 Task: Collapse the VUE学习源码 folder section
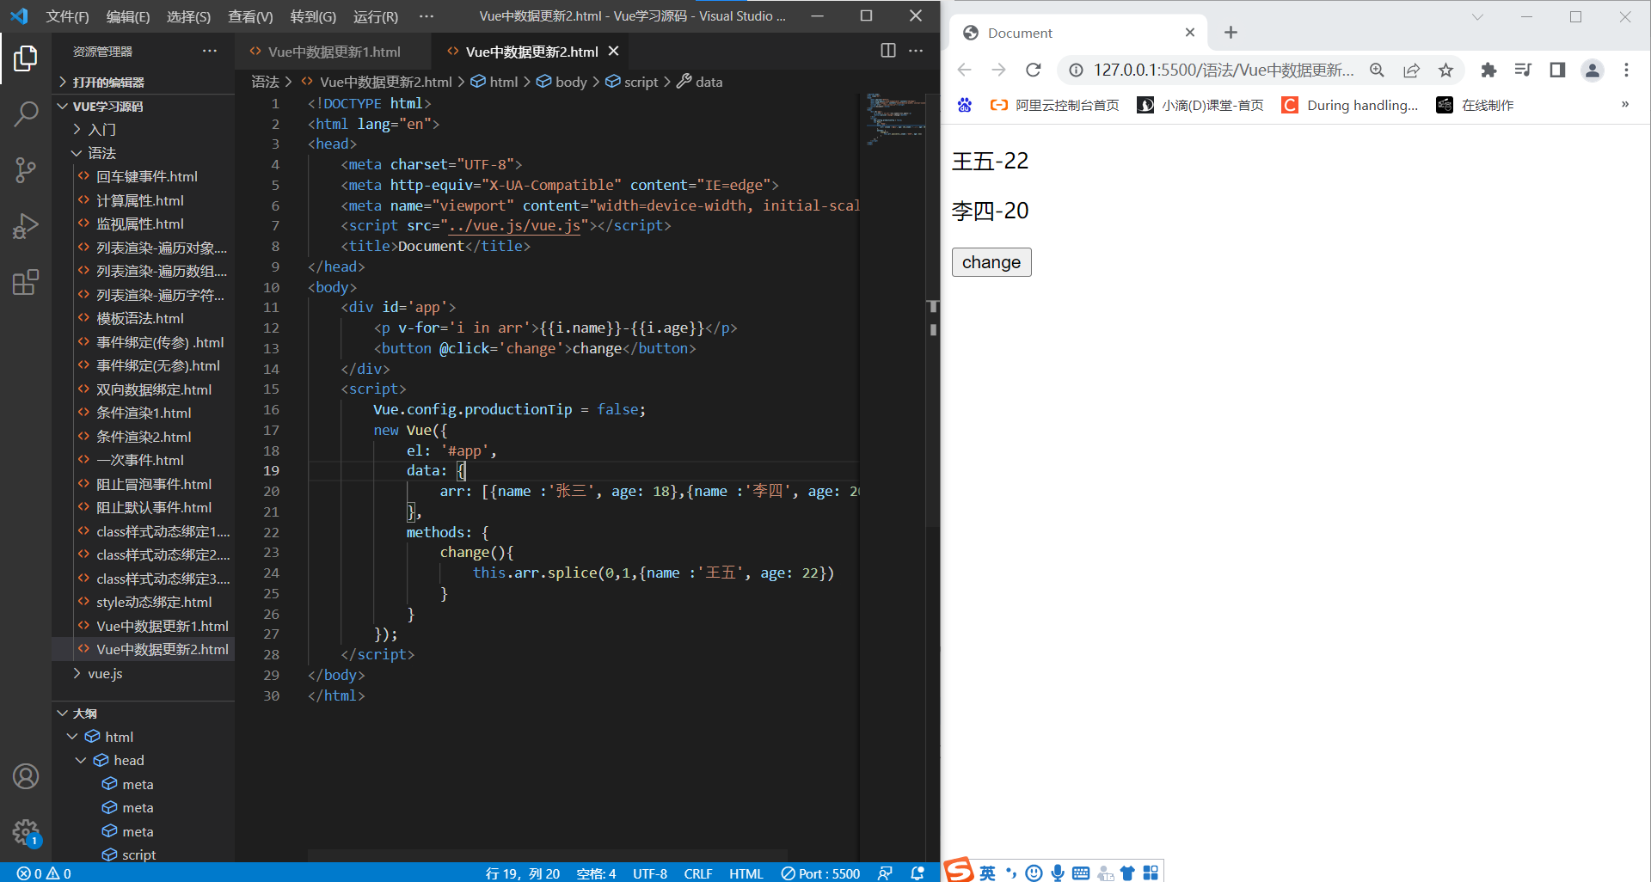pyautogui.click(x=143, y=106)
